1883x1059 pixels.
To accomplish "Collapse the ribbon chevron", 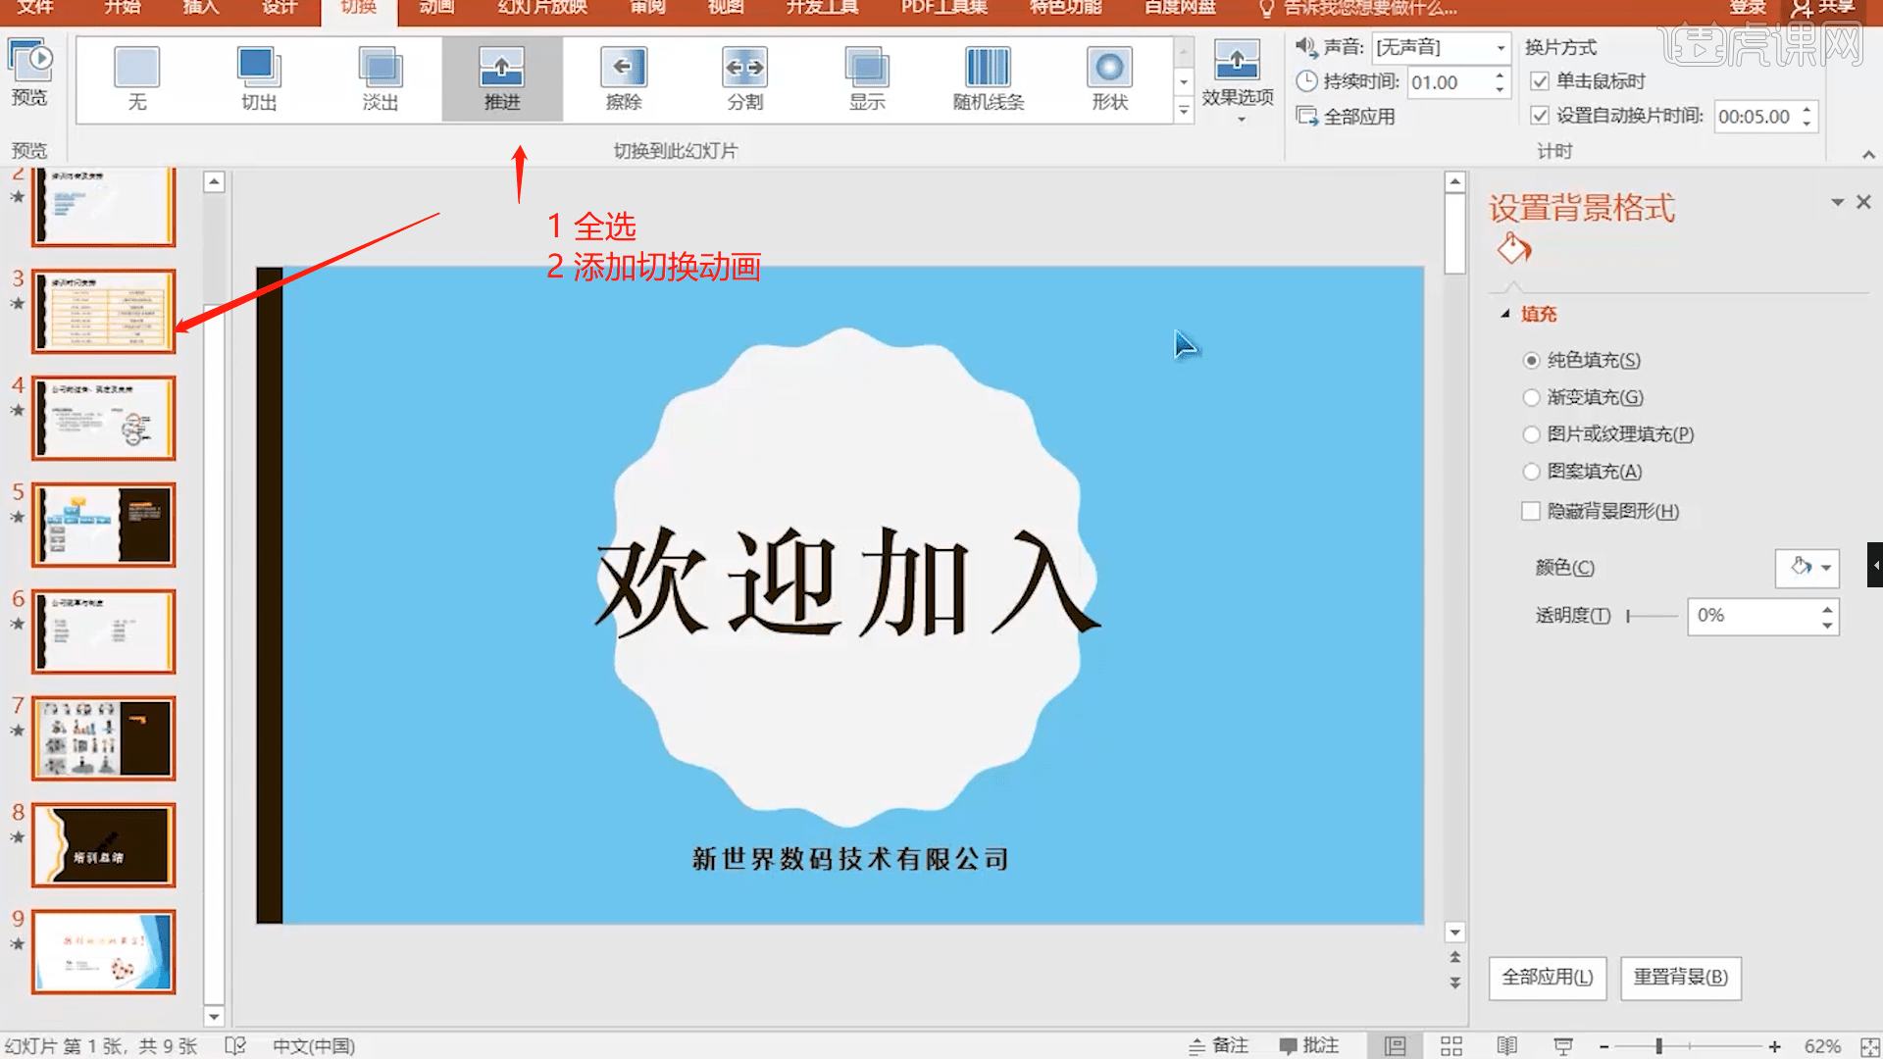I will coord(1868,155).
